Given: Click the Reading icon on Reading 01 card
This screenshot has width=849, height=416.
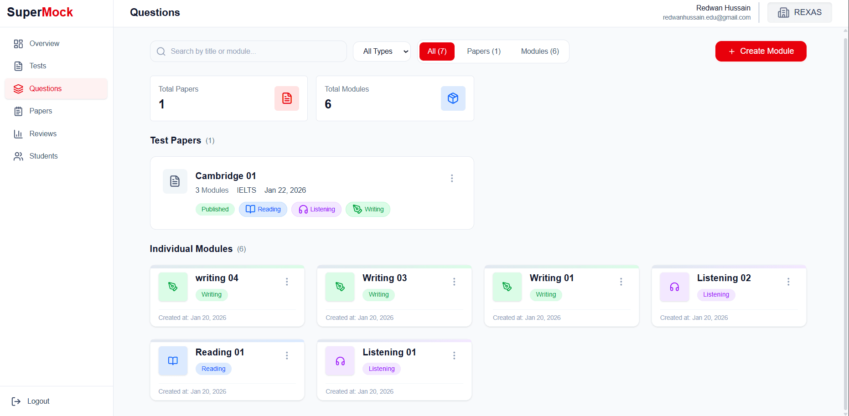Looking at the screenshot, I should pos(173,360).
